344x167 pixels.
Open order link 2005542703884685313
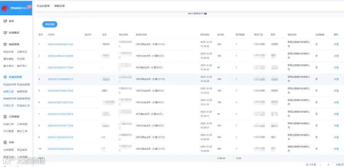[x=60, y=79]
